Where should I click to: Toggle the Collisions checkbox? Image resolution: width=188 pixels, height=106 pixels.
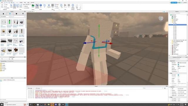[x=23, y=6]
